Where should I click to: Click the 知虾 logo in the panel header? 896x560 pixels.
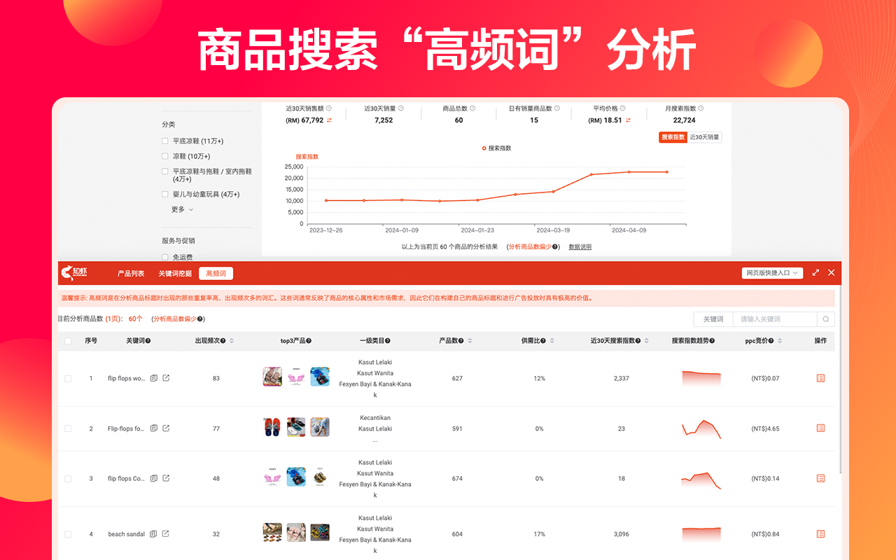(x=74, y=273)
